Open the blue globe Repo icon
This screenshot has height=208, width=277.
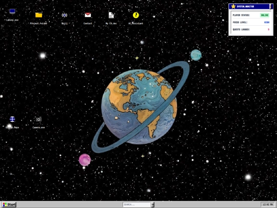point(12,119)
